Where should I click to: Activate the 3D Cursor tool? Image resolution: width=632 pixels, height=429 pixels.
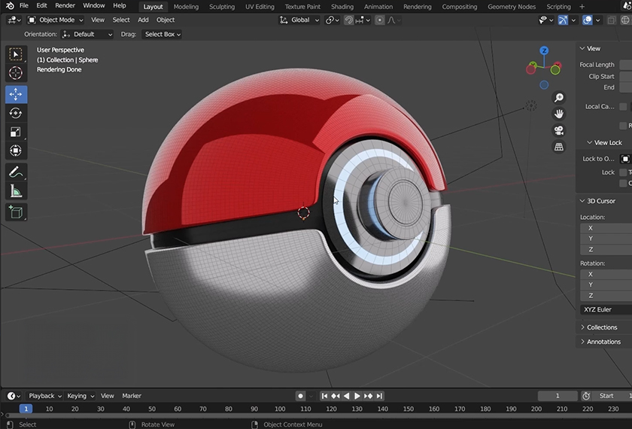[16, 73]
